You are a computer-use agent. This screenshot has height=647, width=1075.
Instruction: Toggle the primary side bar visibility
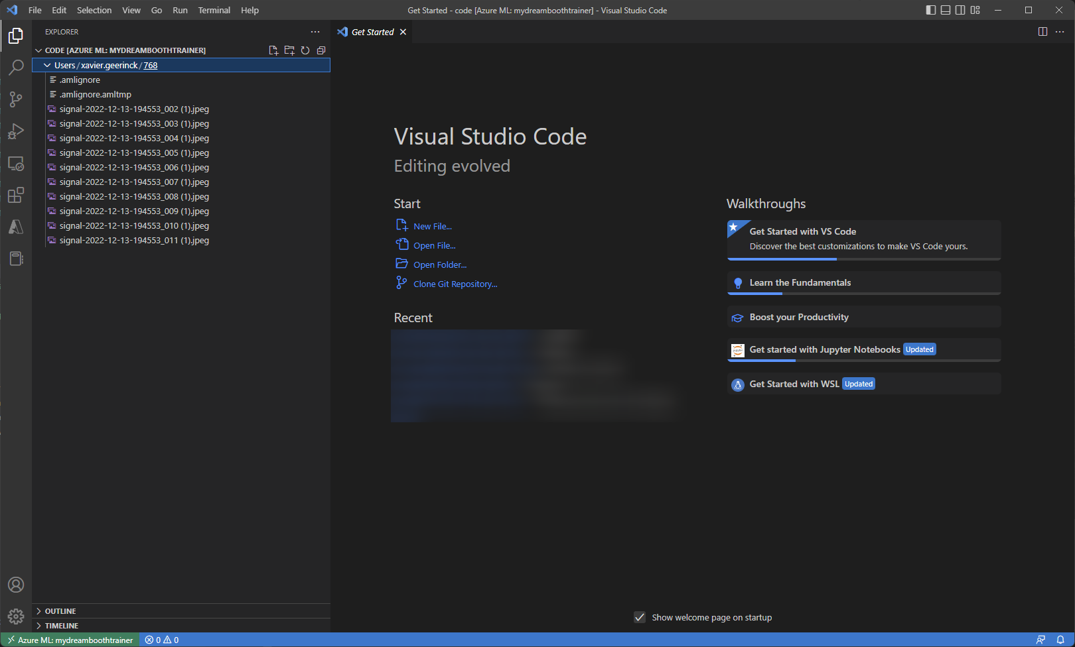coord(931,10)
